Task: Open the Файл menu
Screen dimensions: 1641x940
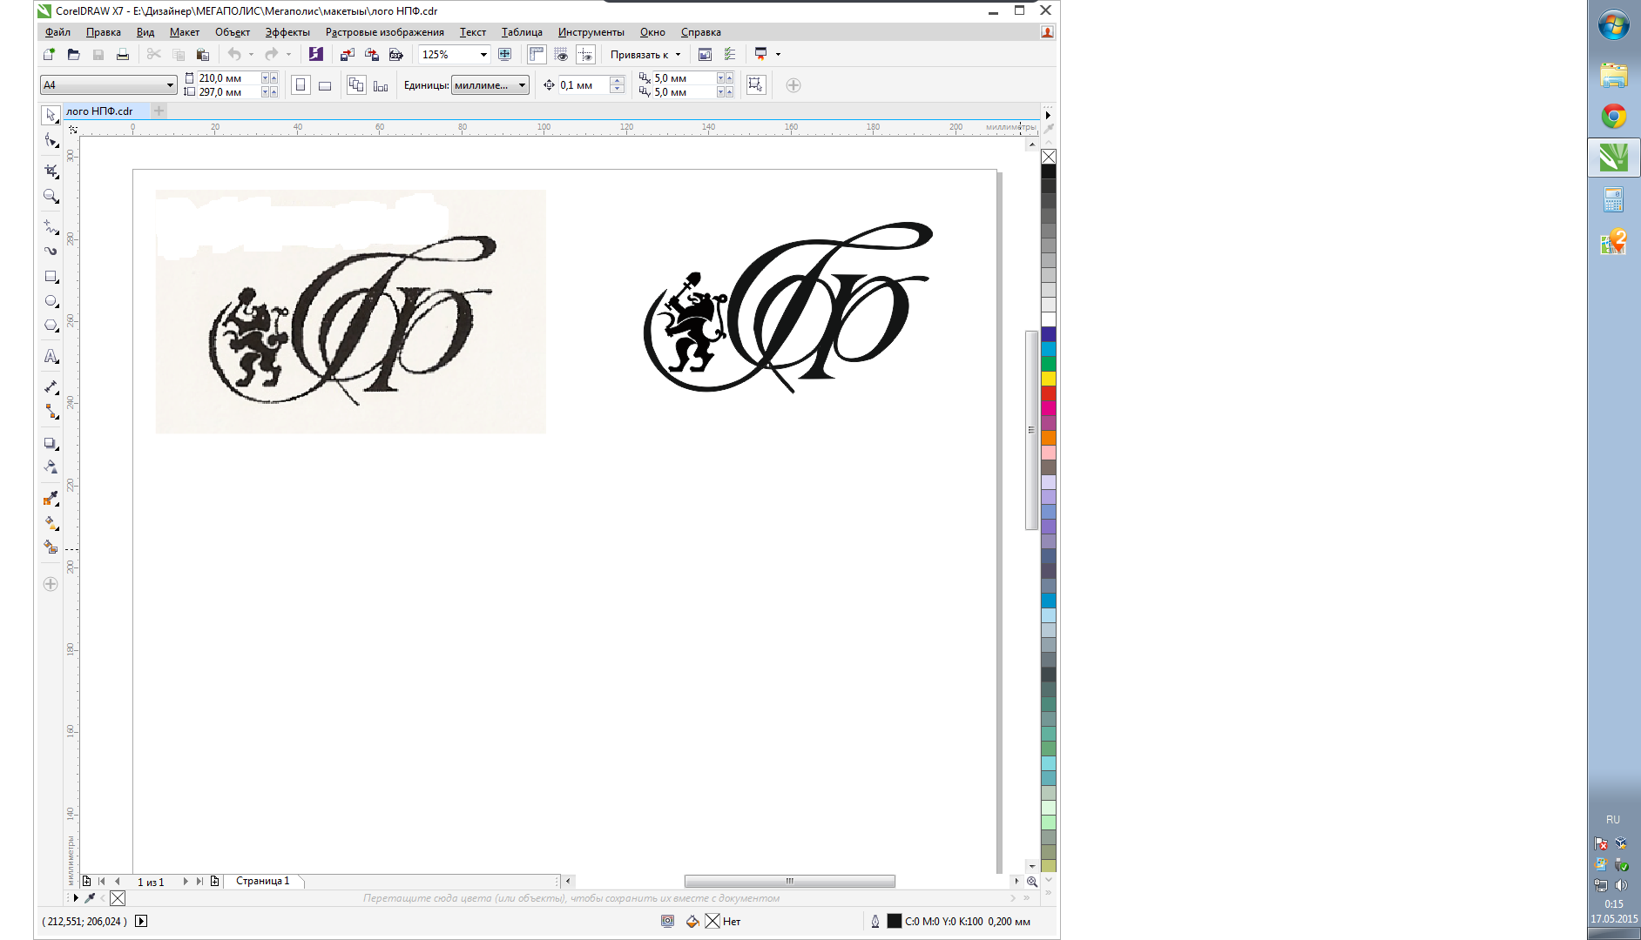Action: click(x=57, y=32)
